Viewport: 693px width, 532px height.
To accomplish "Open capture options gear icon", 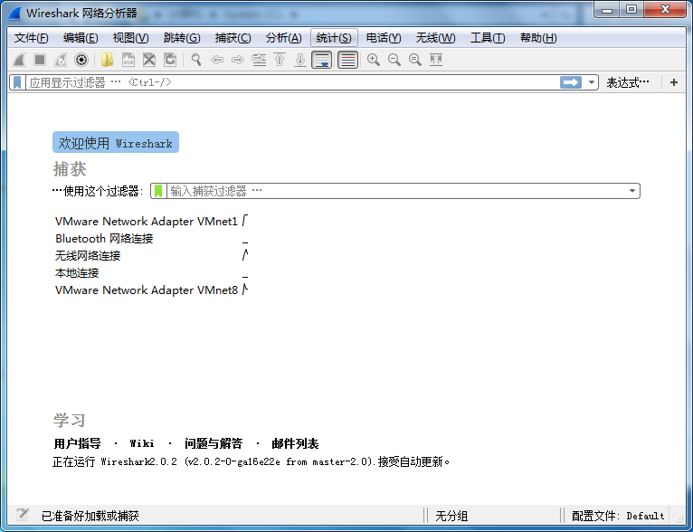I will pos(81,60).
